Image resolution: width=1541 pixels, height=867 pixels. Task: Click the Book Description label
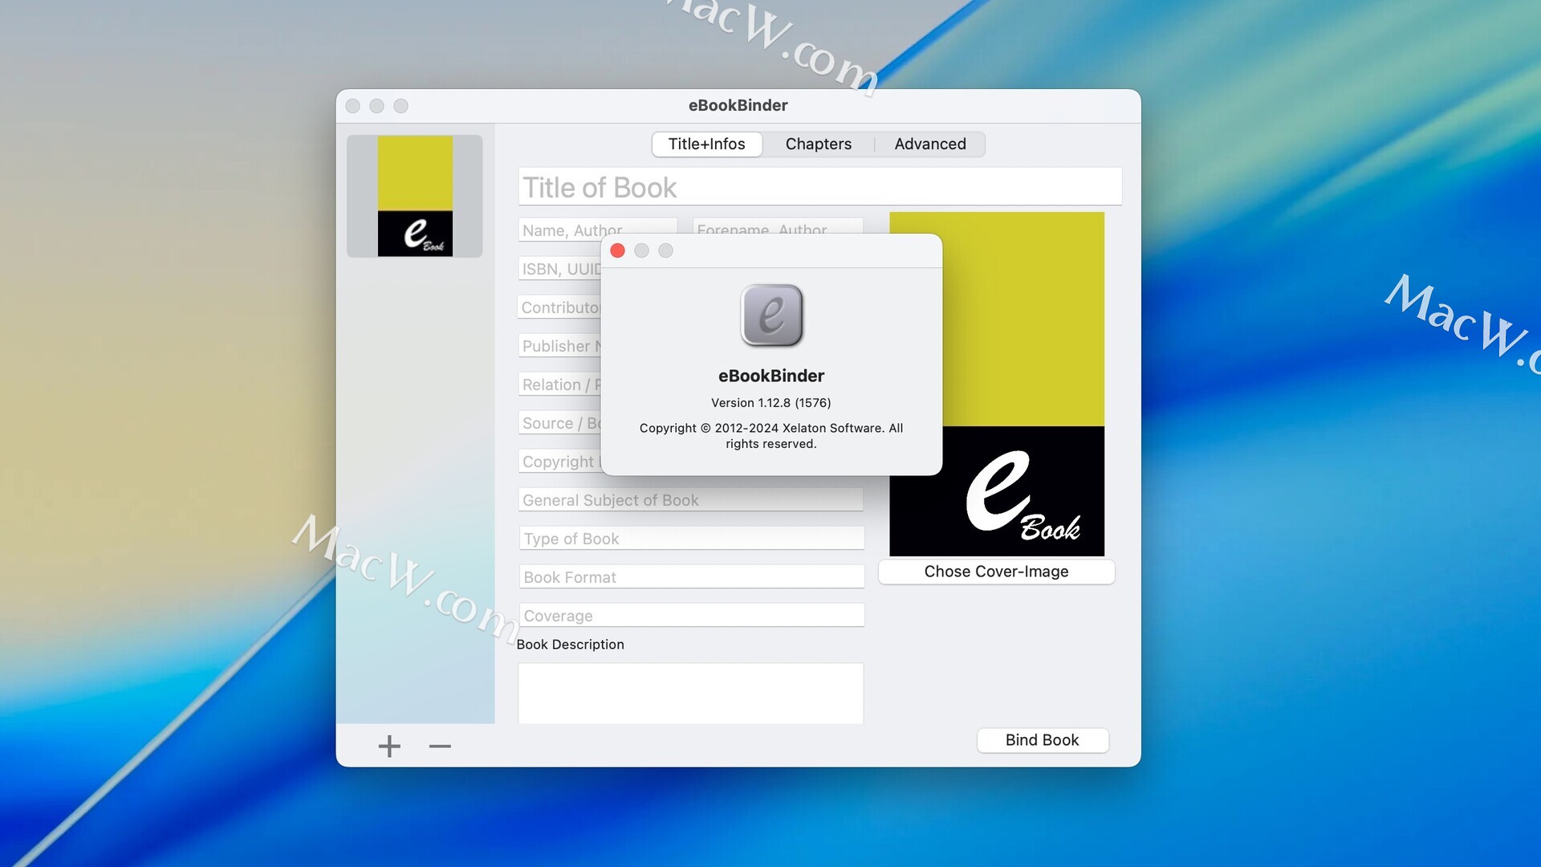(570, 645)
